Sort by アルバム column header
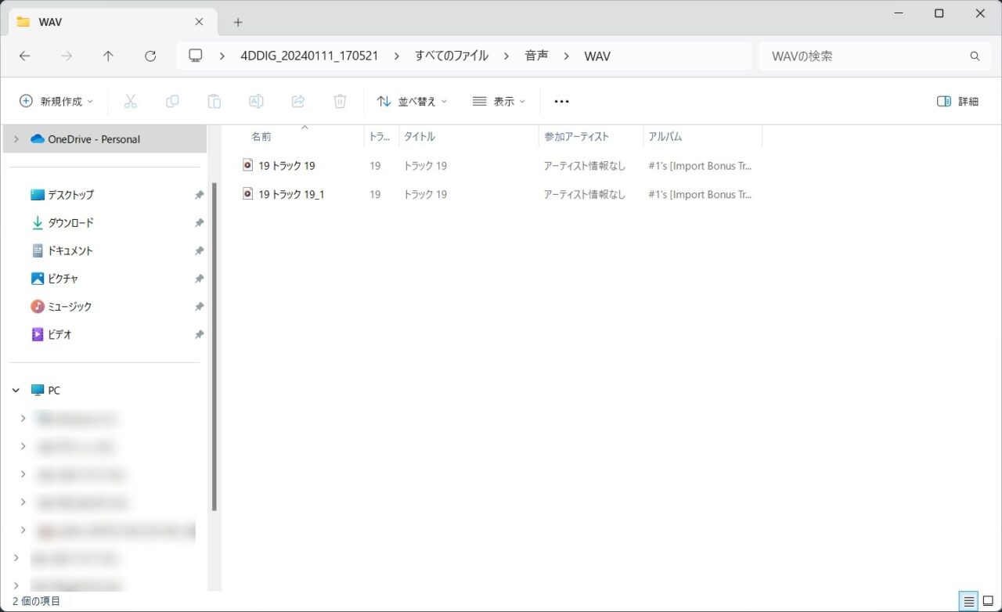 click(665, 136)
